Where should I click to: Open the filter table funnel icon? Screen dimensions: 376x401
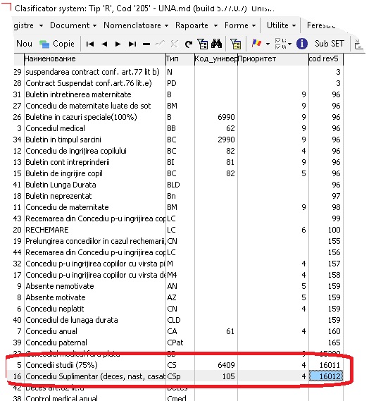[203, 44]
